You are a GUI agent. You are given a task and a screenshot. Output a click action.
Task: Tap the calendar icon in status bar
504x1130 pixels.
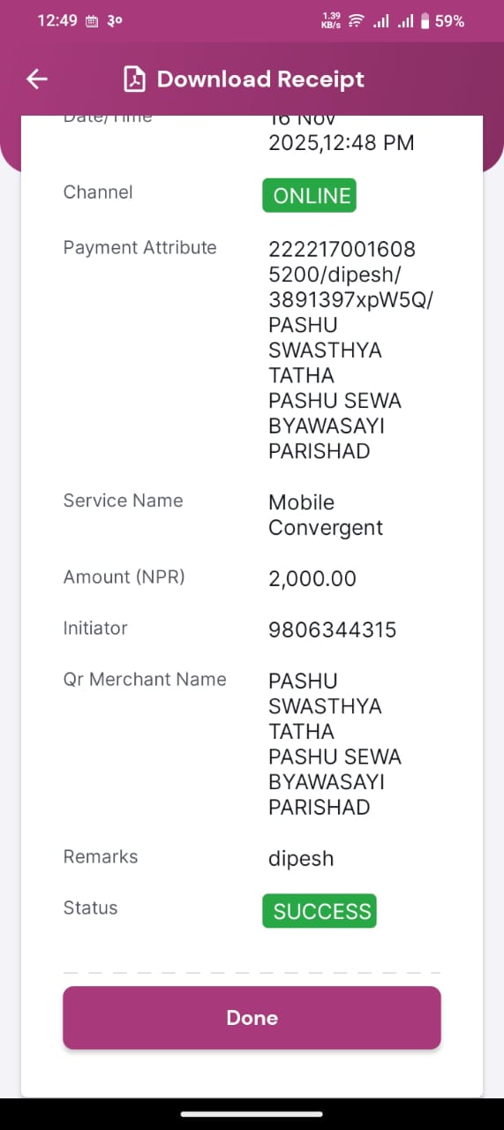pyautogui.click(x=92, y=21)
